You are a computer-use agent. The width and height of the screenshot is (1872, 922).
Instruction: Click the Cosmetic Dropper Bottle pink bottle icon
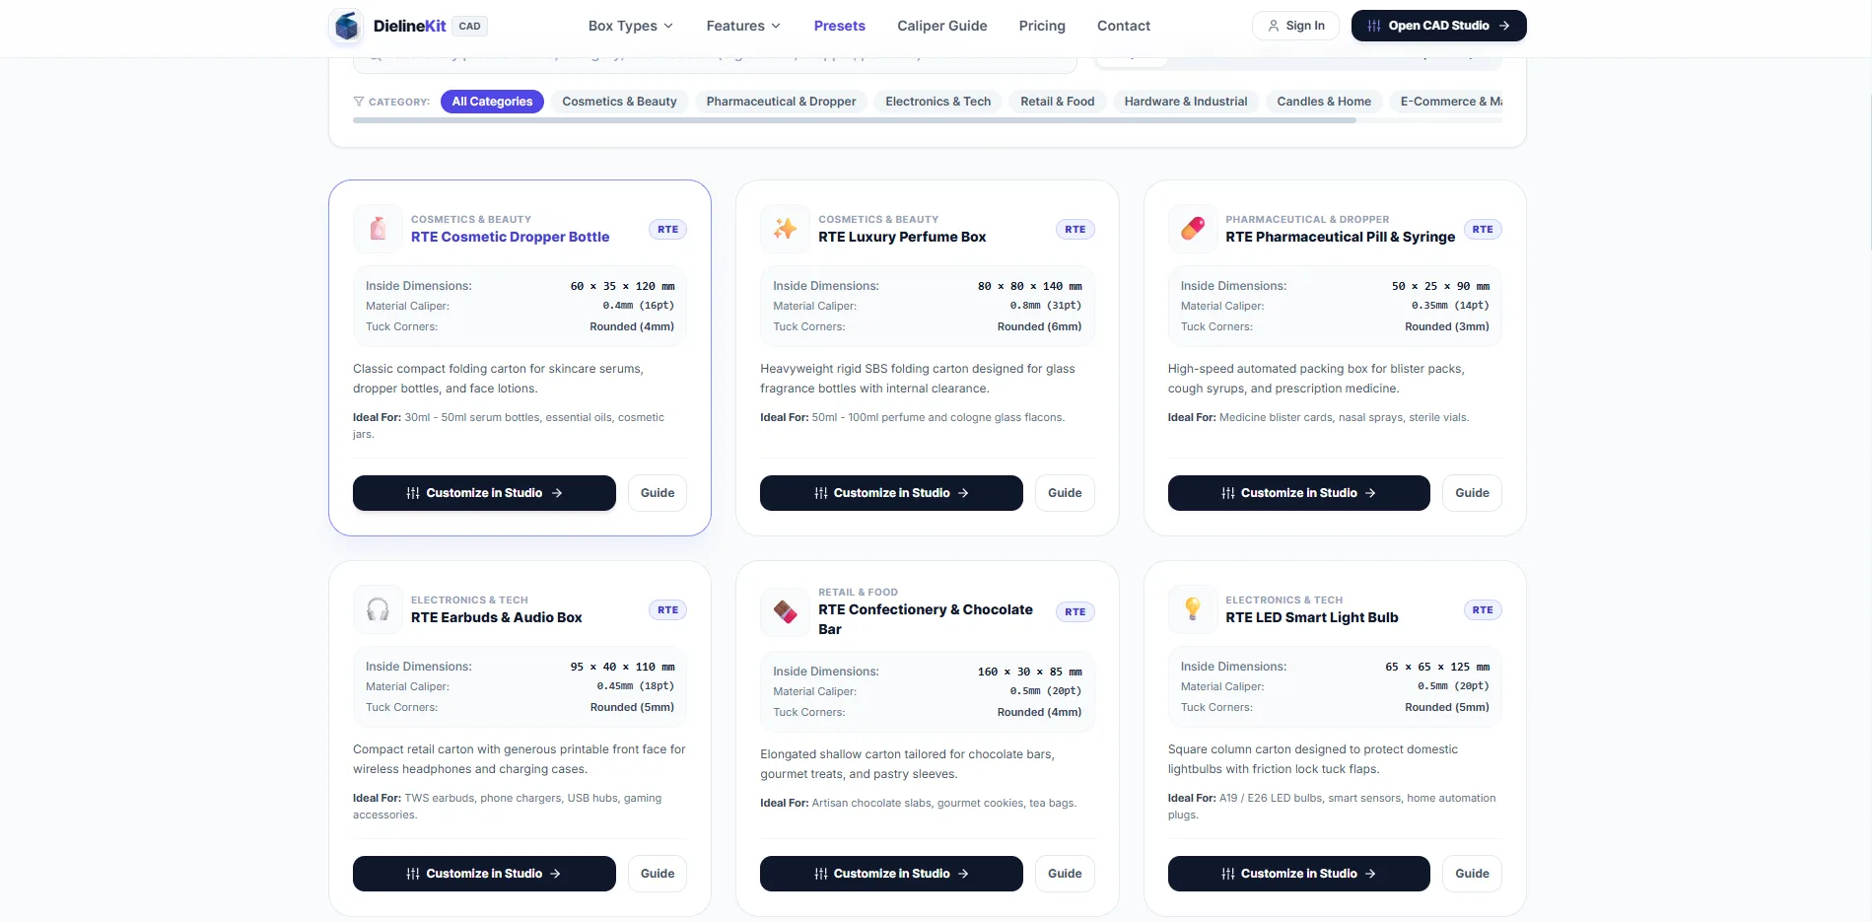pyautogui.click(x=378, y=229)
